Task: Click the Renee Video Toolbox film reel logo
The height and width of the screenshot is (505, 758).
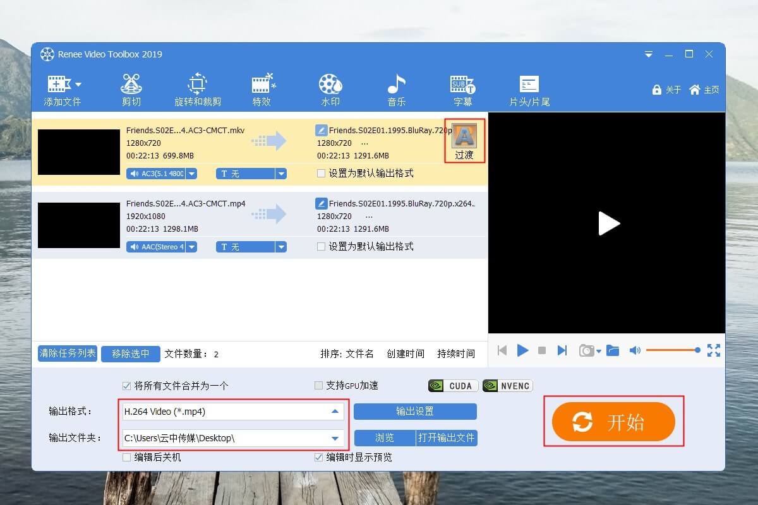Action: (x=47, y=54)
